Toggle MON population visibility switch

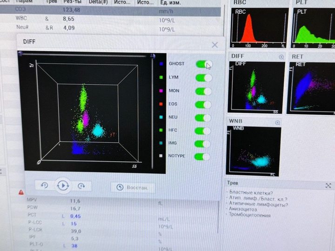click(203, 91)
